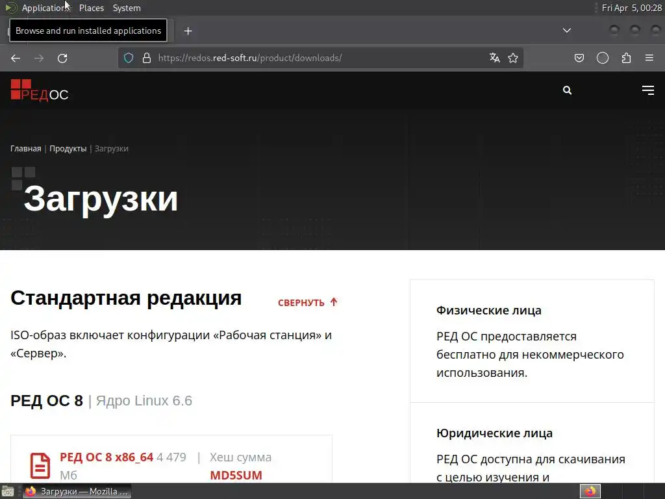Open Pocket save icon

579,58
